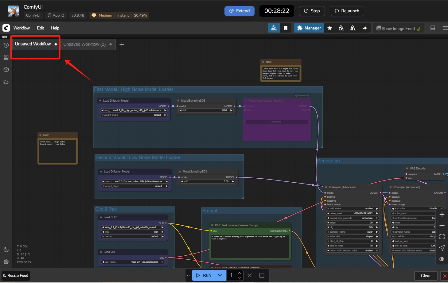Click the App ID chip
448x283 pixels.
coord(56,15)
